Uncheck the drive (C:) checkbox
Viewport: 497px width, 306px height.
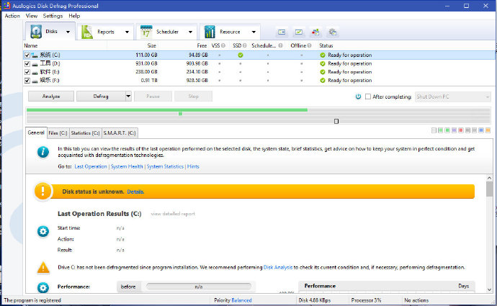pyautogui.click(x=27, y=55)
